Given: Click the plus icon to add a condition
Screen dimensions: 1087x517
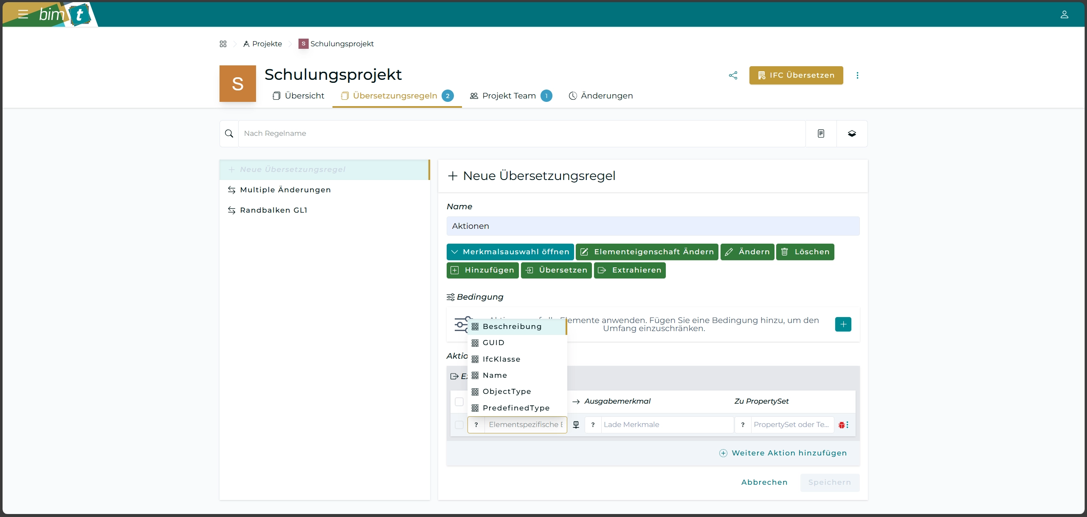Looking at the screenshot, I should (x=843, y=324).
